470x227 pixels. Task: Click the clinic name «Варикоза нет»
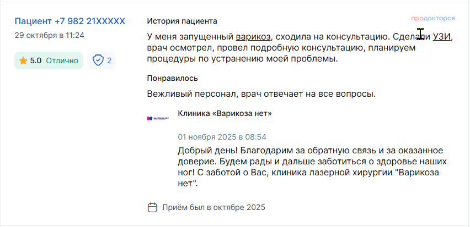click(x=225, y=113)
